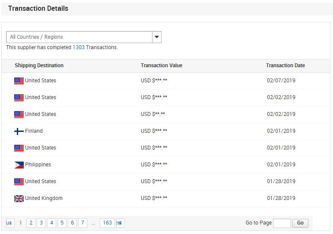The image size is (333, 234).
Task: Click the Transaction Date column header
Action: [285, 66]
